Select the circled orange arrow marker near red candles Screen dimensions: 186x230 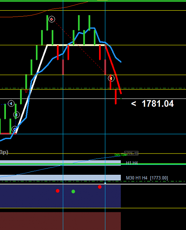click(x=111, y=78)
